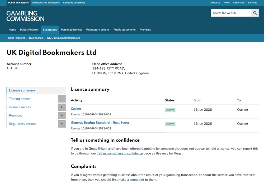Open Premises in main navigation

coord(145,30)
